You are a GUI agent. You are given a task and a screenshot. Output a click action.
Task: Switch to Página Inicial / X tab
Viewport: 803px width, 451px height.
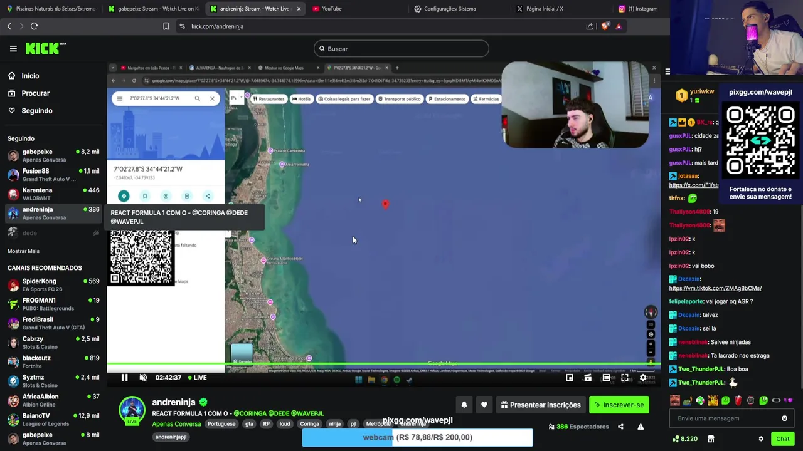[x=560, y=9]
